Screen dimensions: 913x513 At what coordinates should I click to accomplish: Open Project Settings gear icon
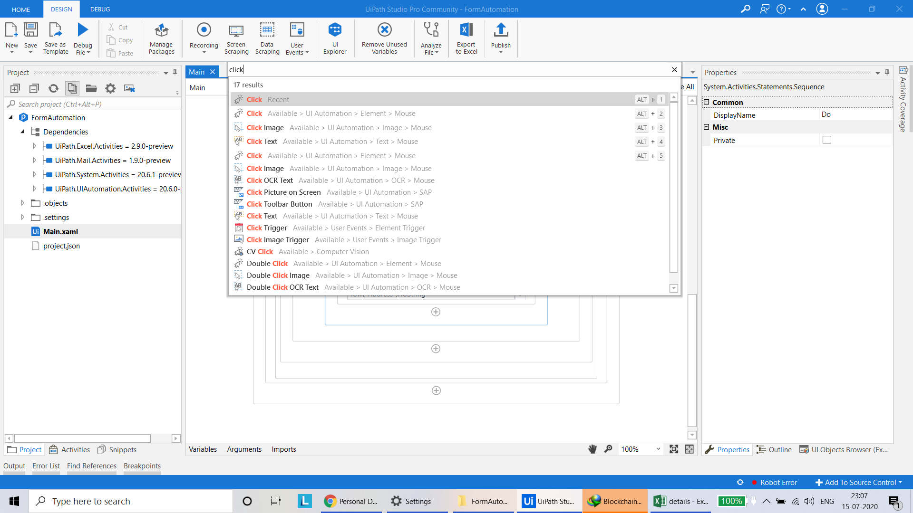click(110, 88)
